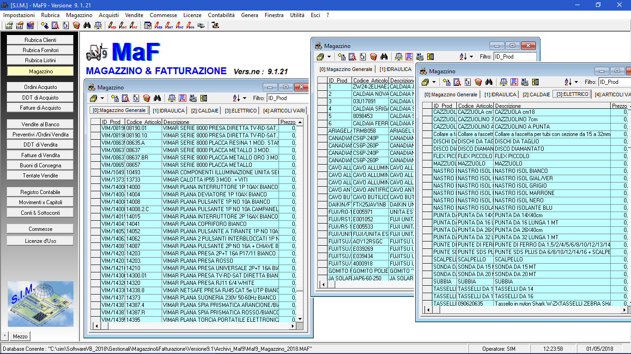The height and width of the screenshot is (354, 631).
Task: Click scales icon in the VIMAR Magazzino window
Action: (x=171, y=98)
